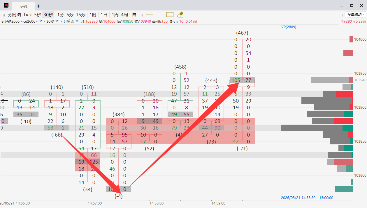
Task: Select the 5秒 period
Action: click(38, 15)
